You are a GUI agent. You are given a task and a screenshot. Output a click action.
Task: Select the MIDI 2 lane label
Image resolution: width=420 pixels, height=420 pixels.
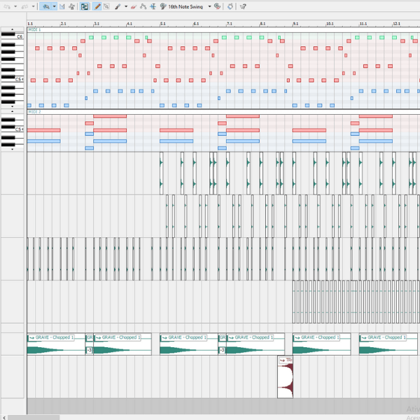pos(34,112)
